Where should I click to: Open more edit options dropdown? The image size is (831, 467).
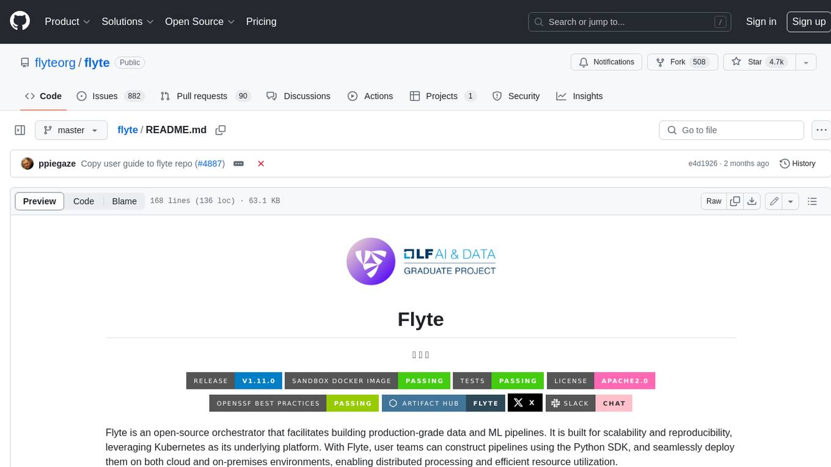tap(791, 201)
